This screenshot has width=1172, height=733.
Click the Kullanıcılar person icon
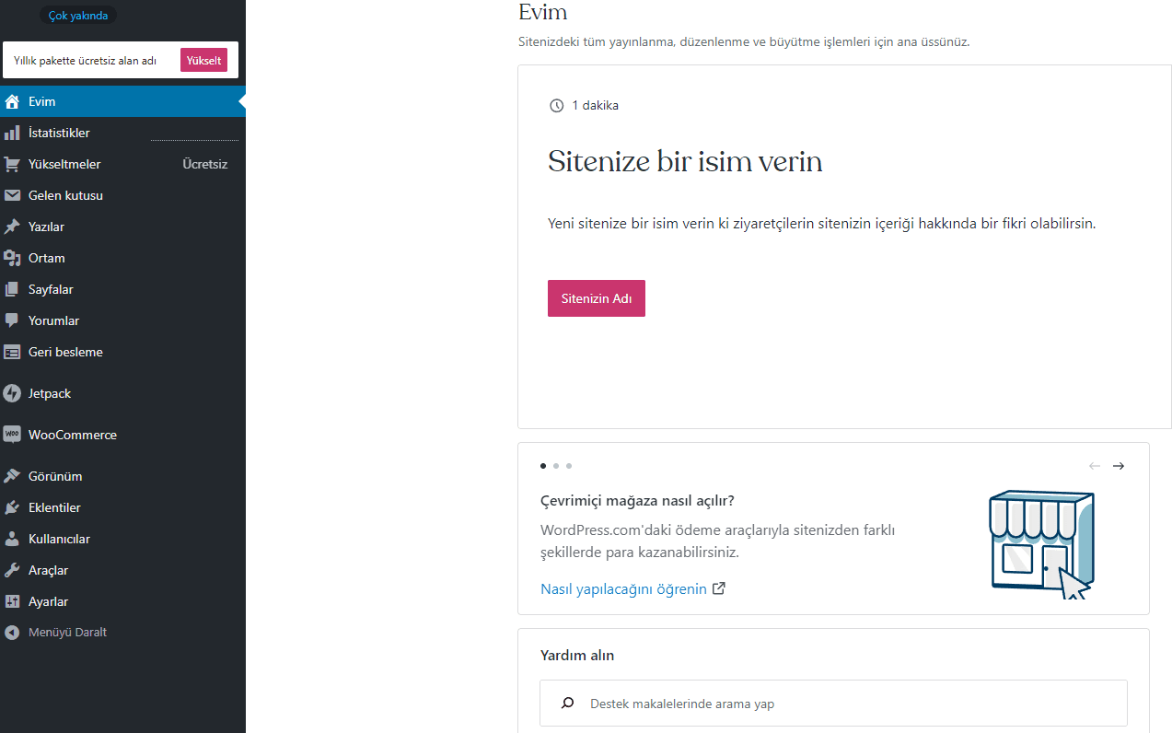[12, 539]
